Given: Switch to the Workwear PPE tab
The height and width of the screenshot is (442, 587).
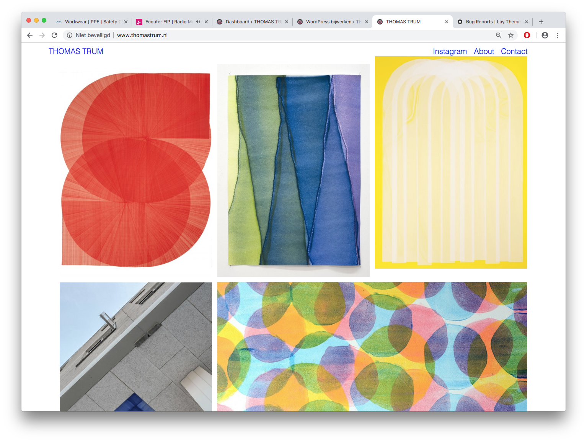Looking at the screenshot, I should [90, 22].
